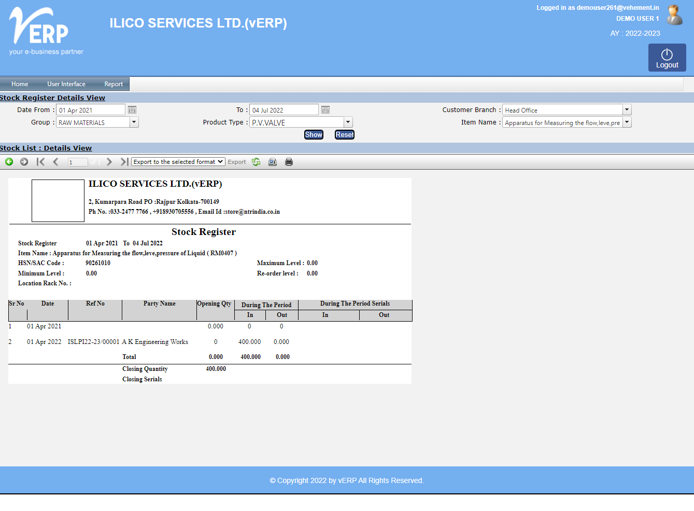This screenshot has height=511, width=694.
Task: Click the gray forward navigation arrow icon
Action: (24, 162)
